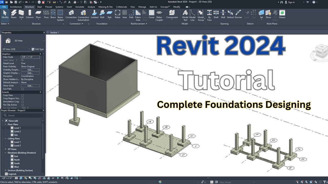Enable the Crop View checkbox
The width and height of the screenshot is (328, 184).
23,95
